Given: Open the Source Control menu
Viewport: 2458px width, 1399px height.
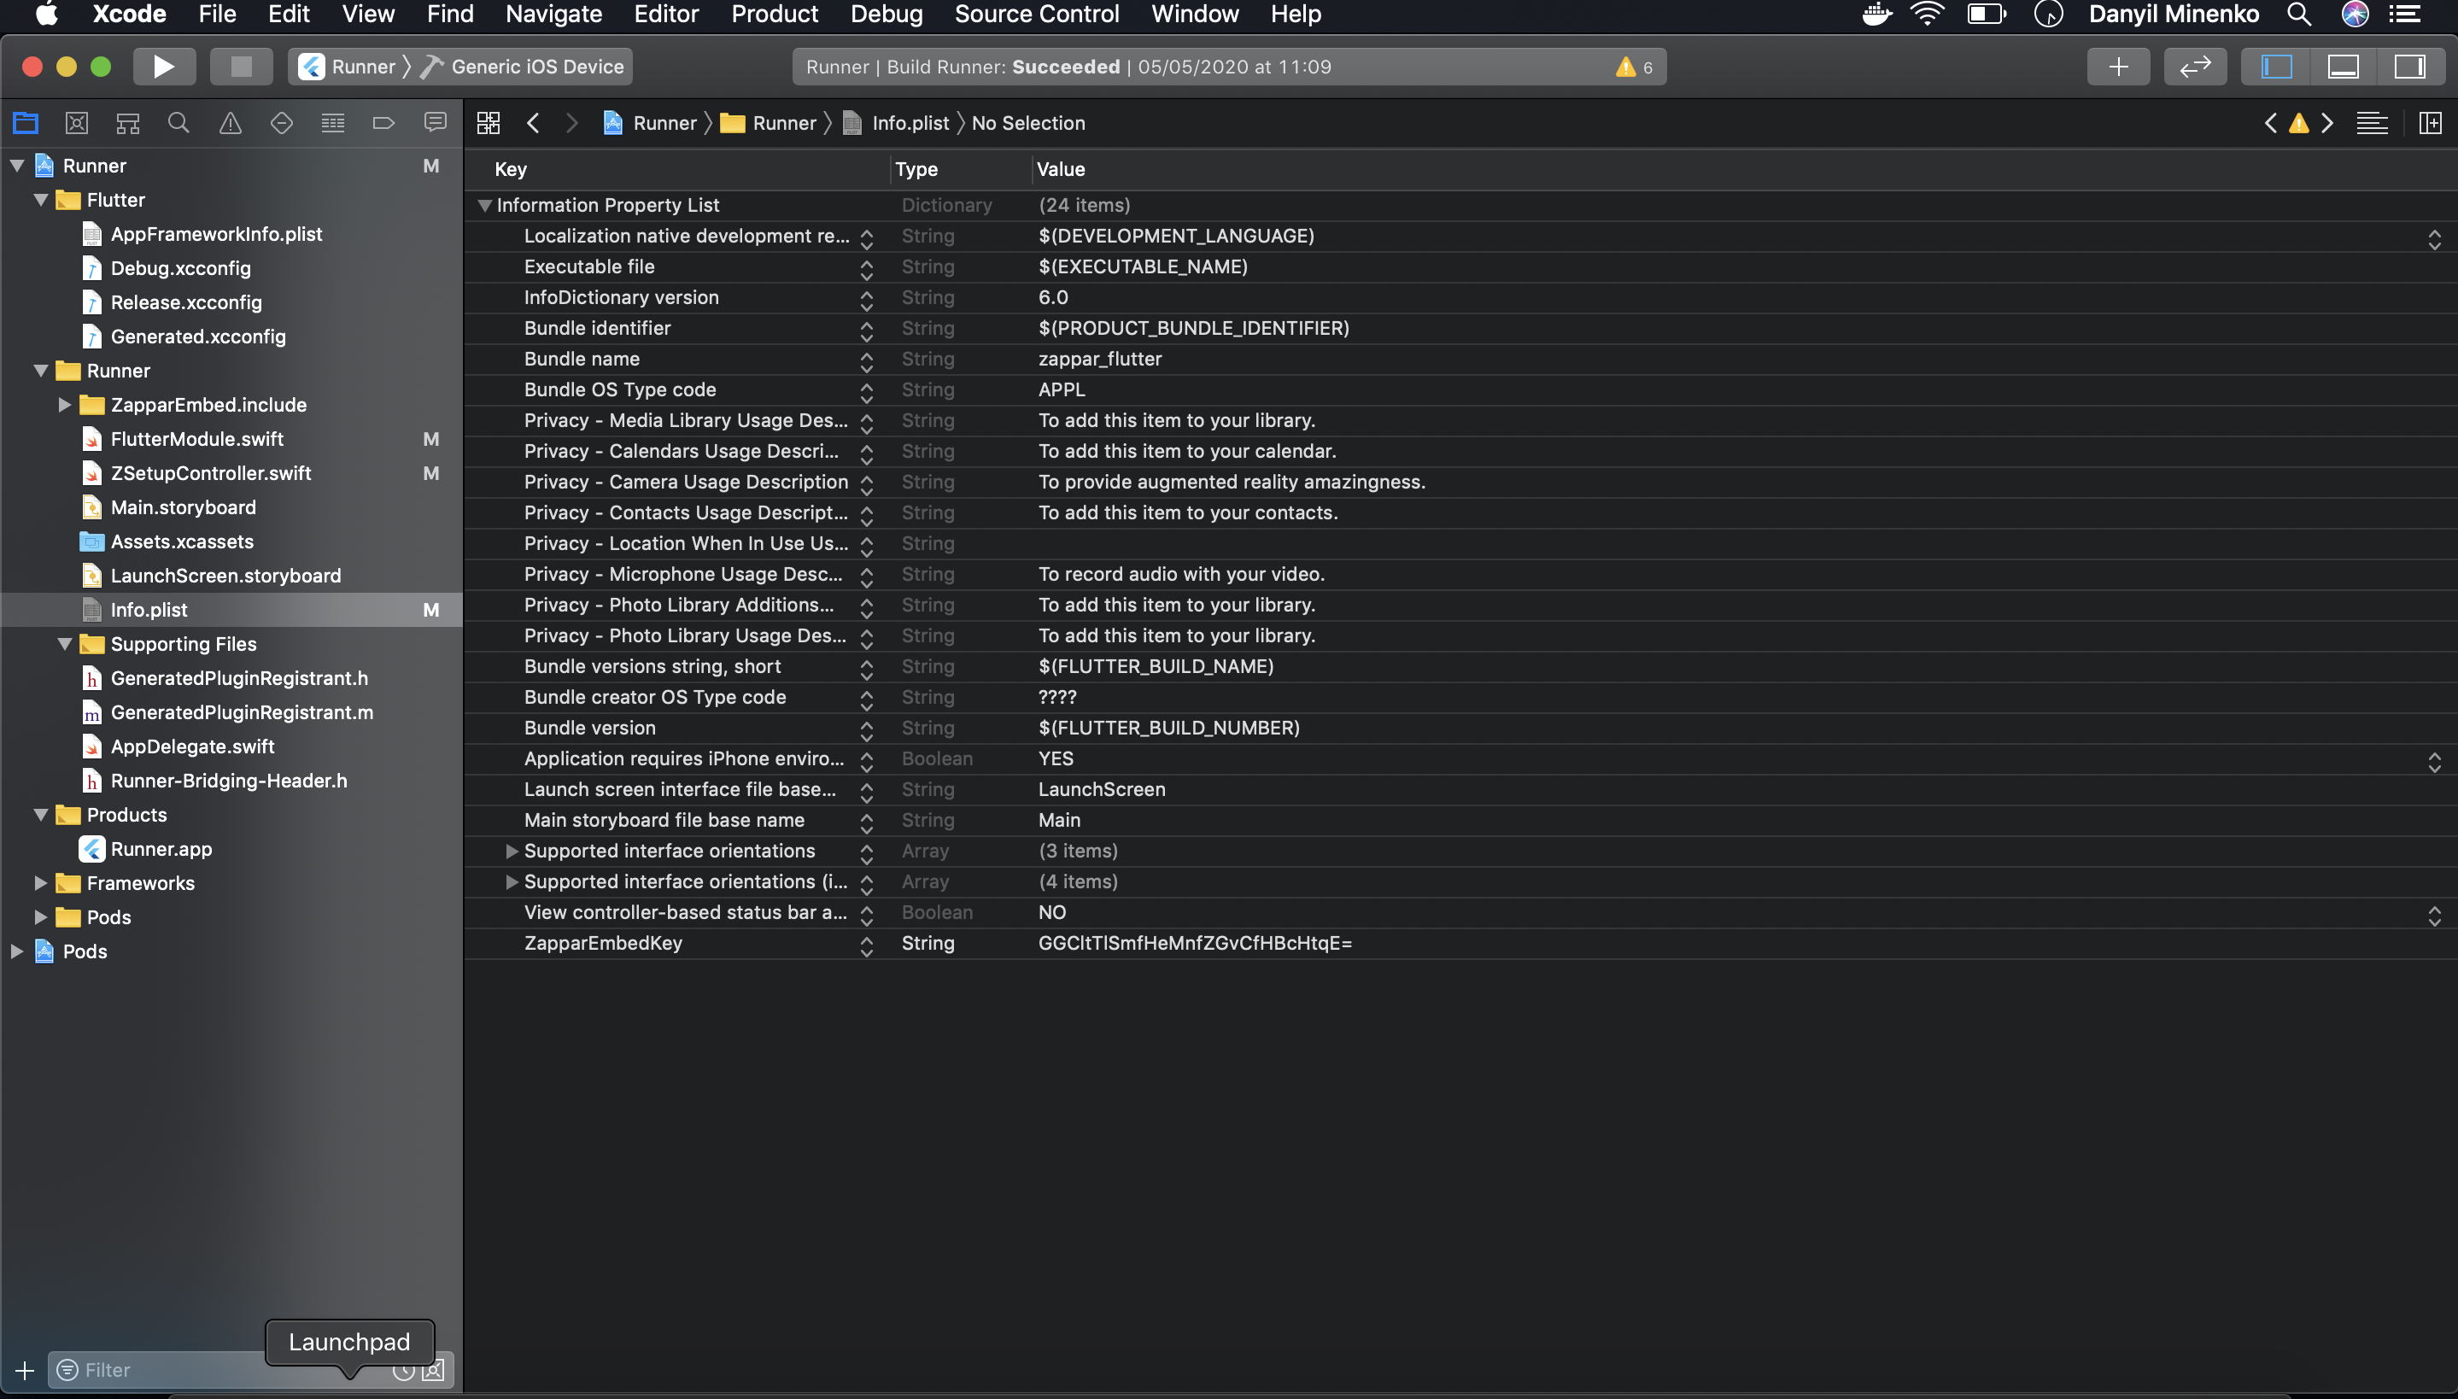Looking at the screenshot, I should [x=1037, y=15].
